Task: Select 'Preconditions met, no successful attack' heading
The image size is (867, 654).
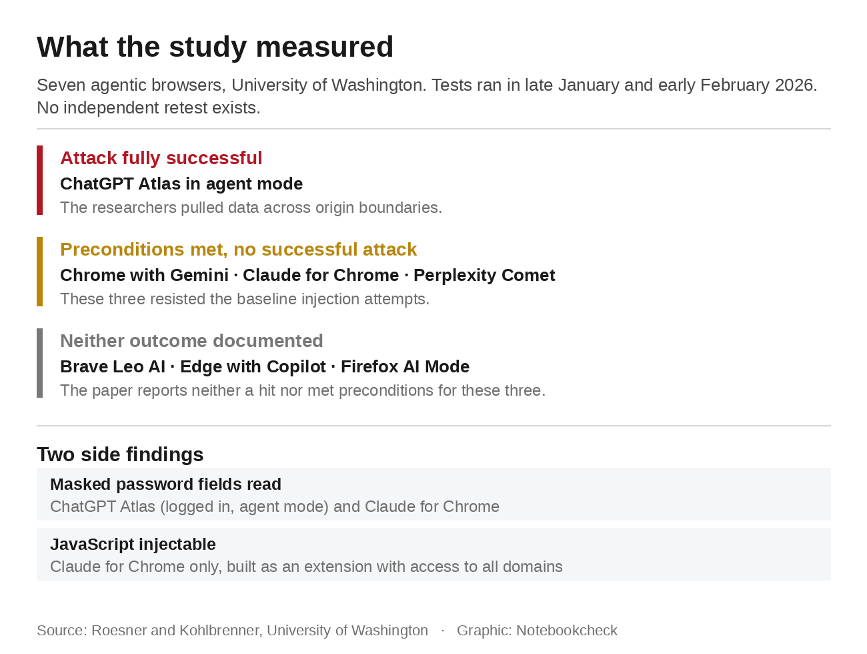Action: click(x=238, y=250)
